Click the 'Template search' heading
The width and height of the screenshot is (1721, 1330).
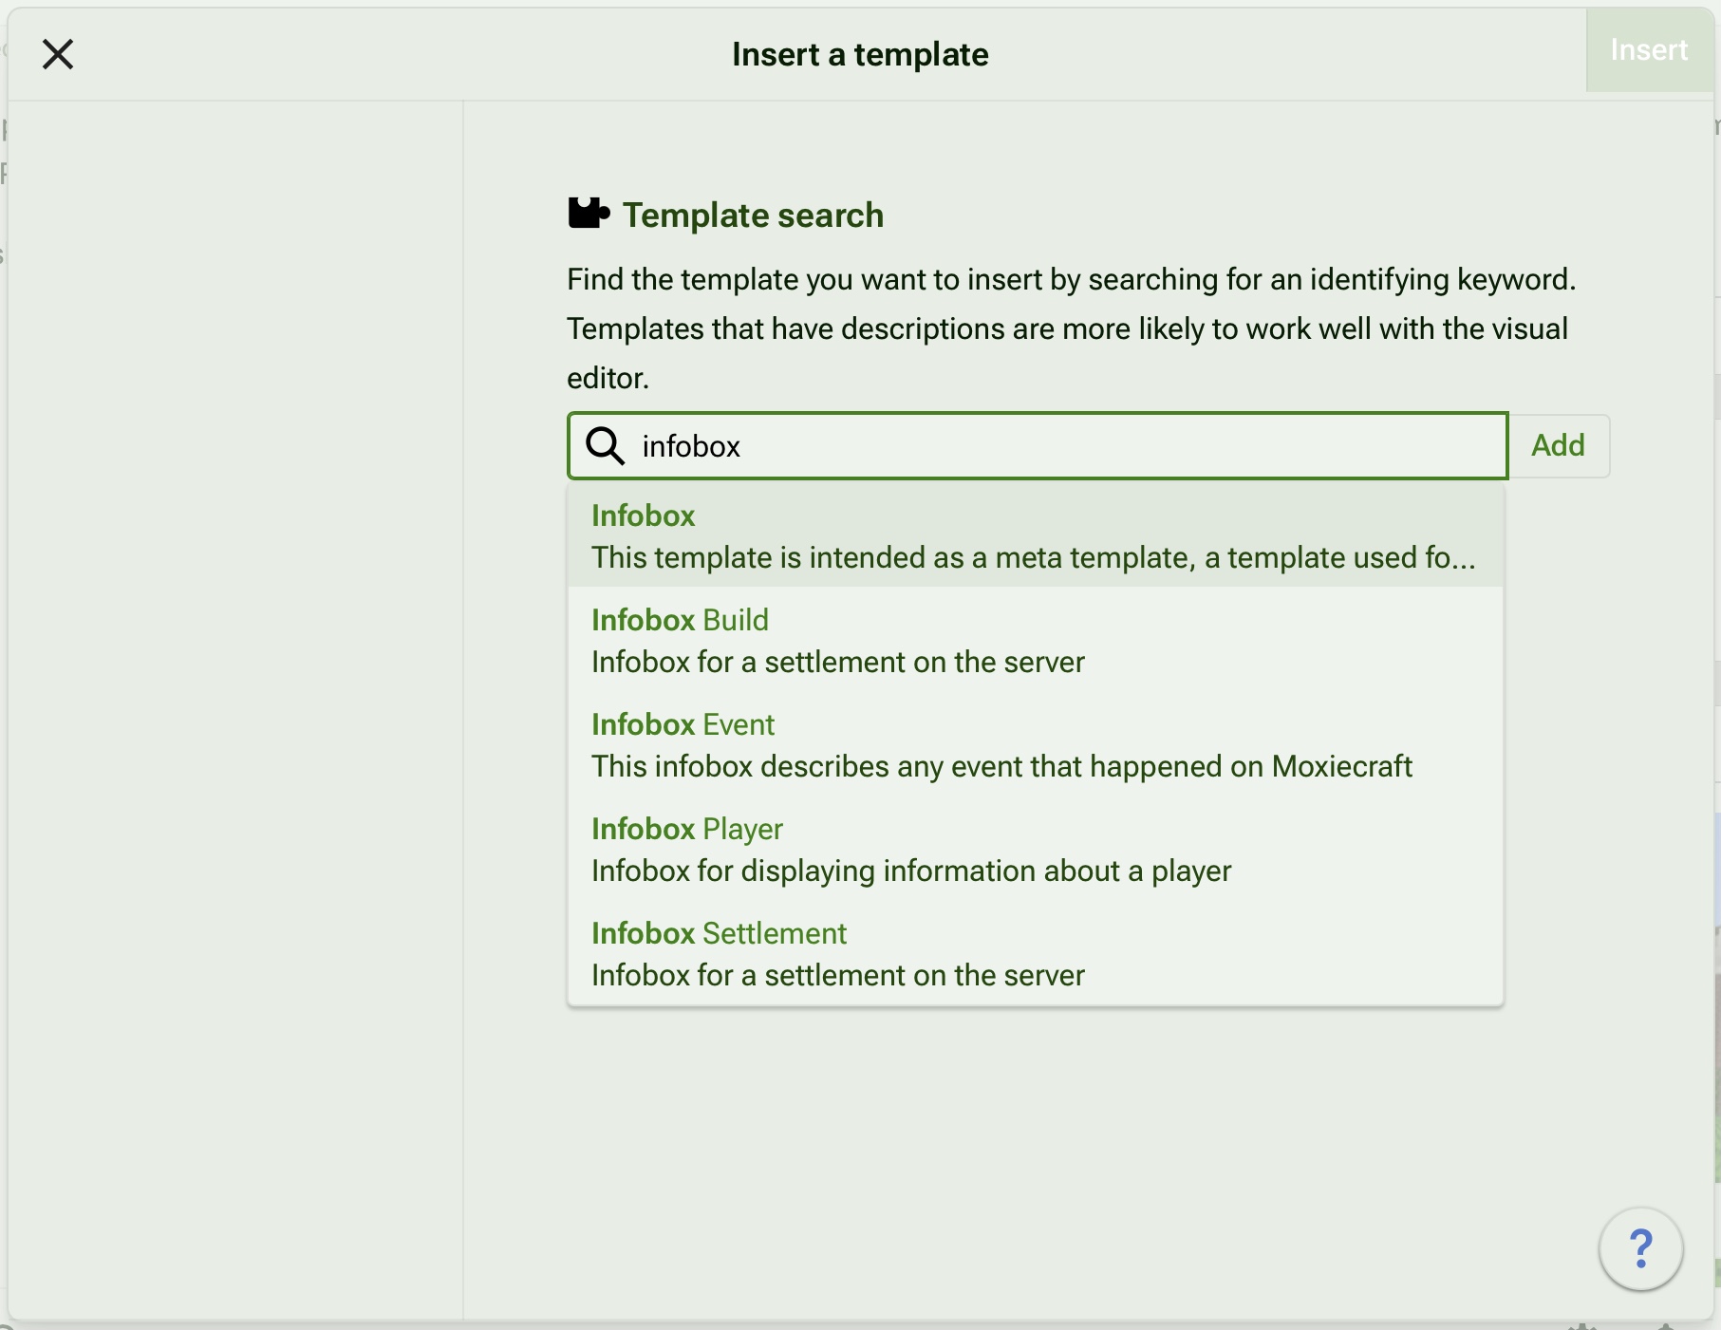point(753,215)
